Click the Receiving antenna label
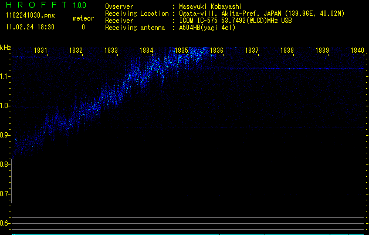 pos(135,28)
